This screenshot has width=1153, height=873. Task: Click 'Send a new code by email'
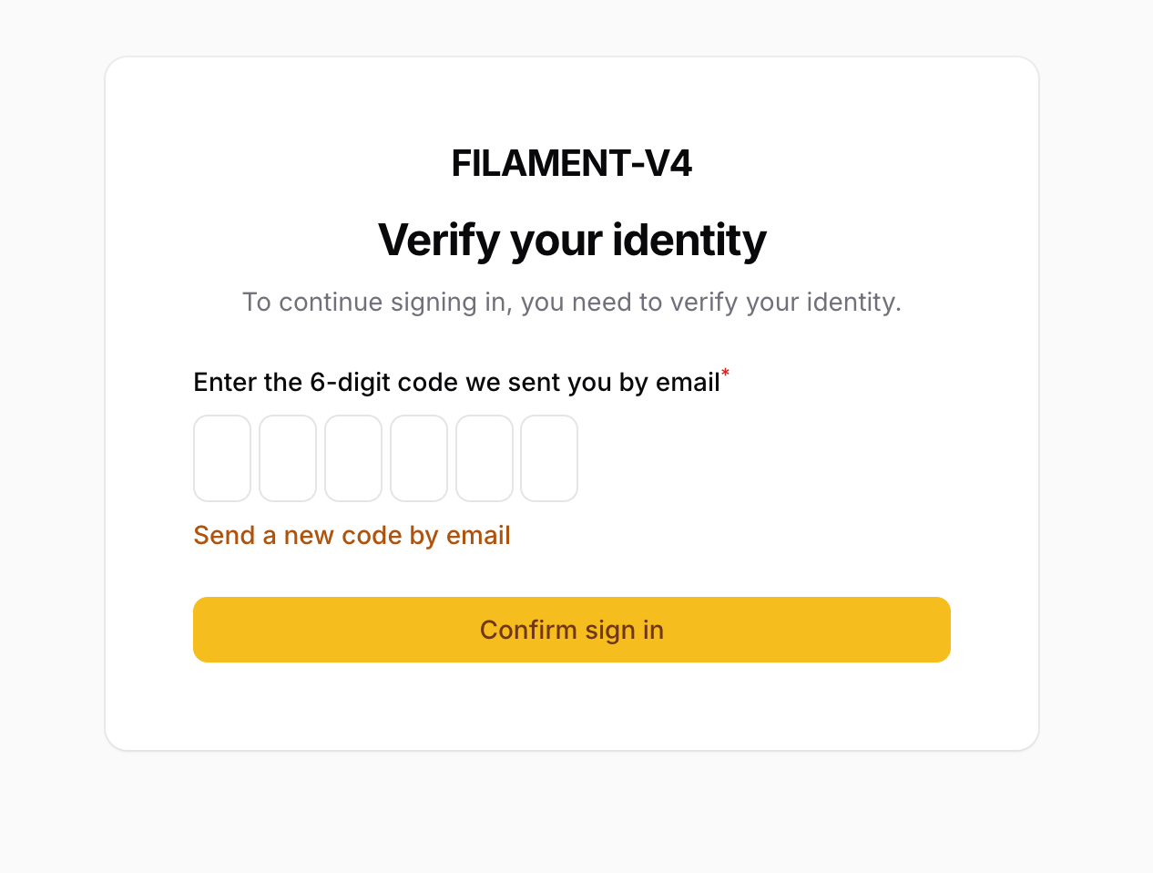pyautogui.click(x=352, y=535)
